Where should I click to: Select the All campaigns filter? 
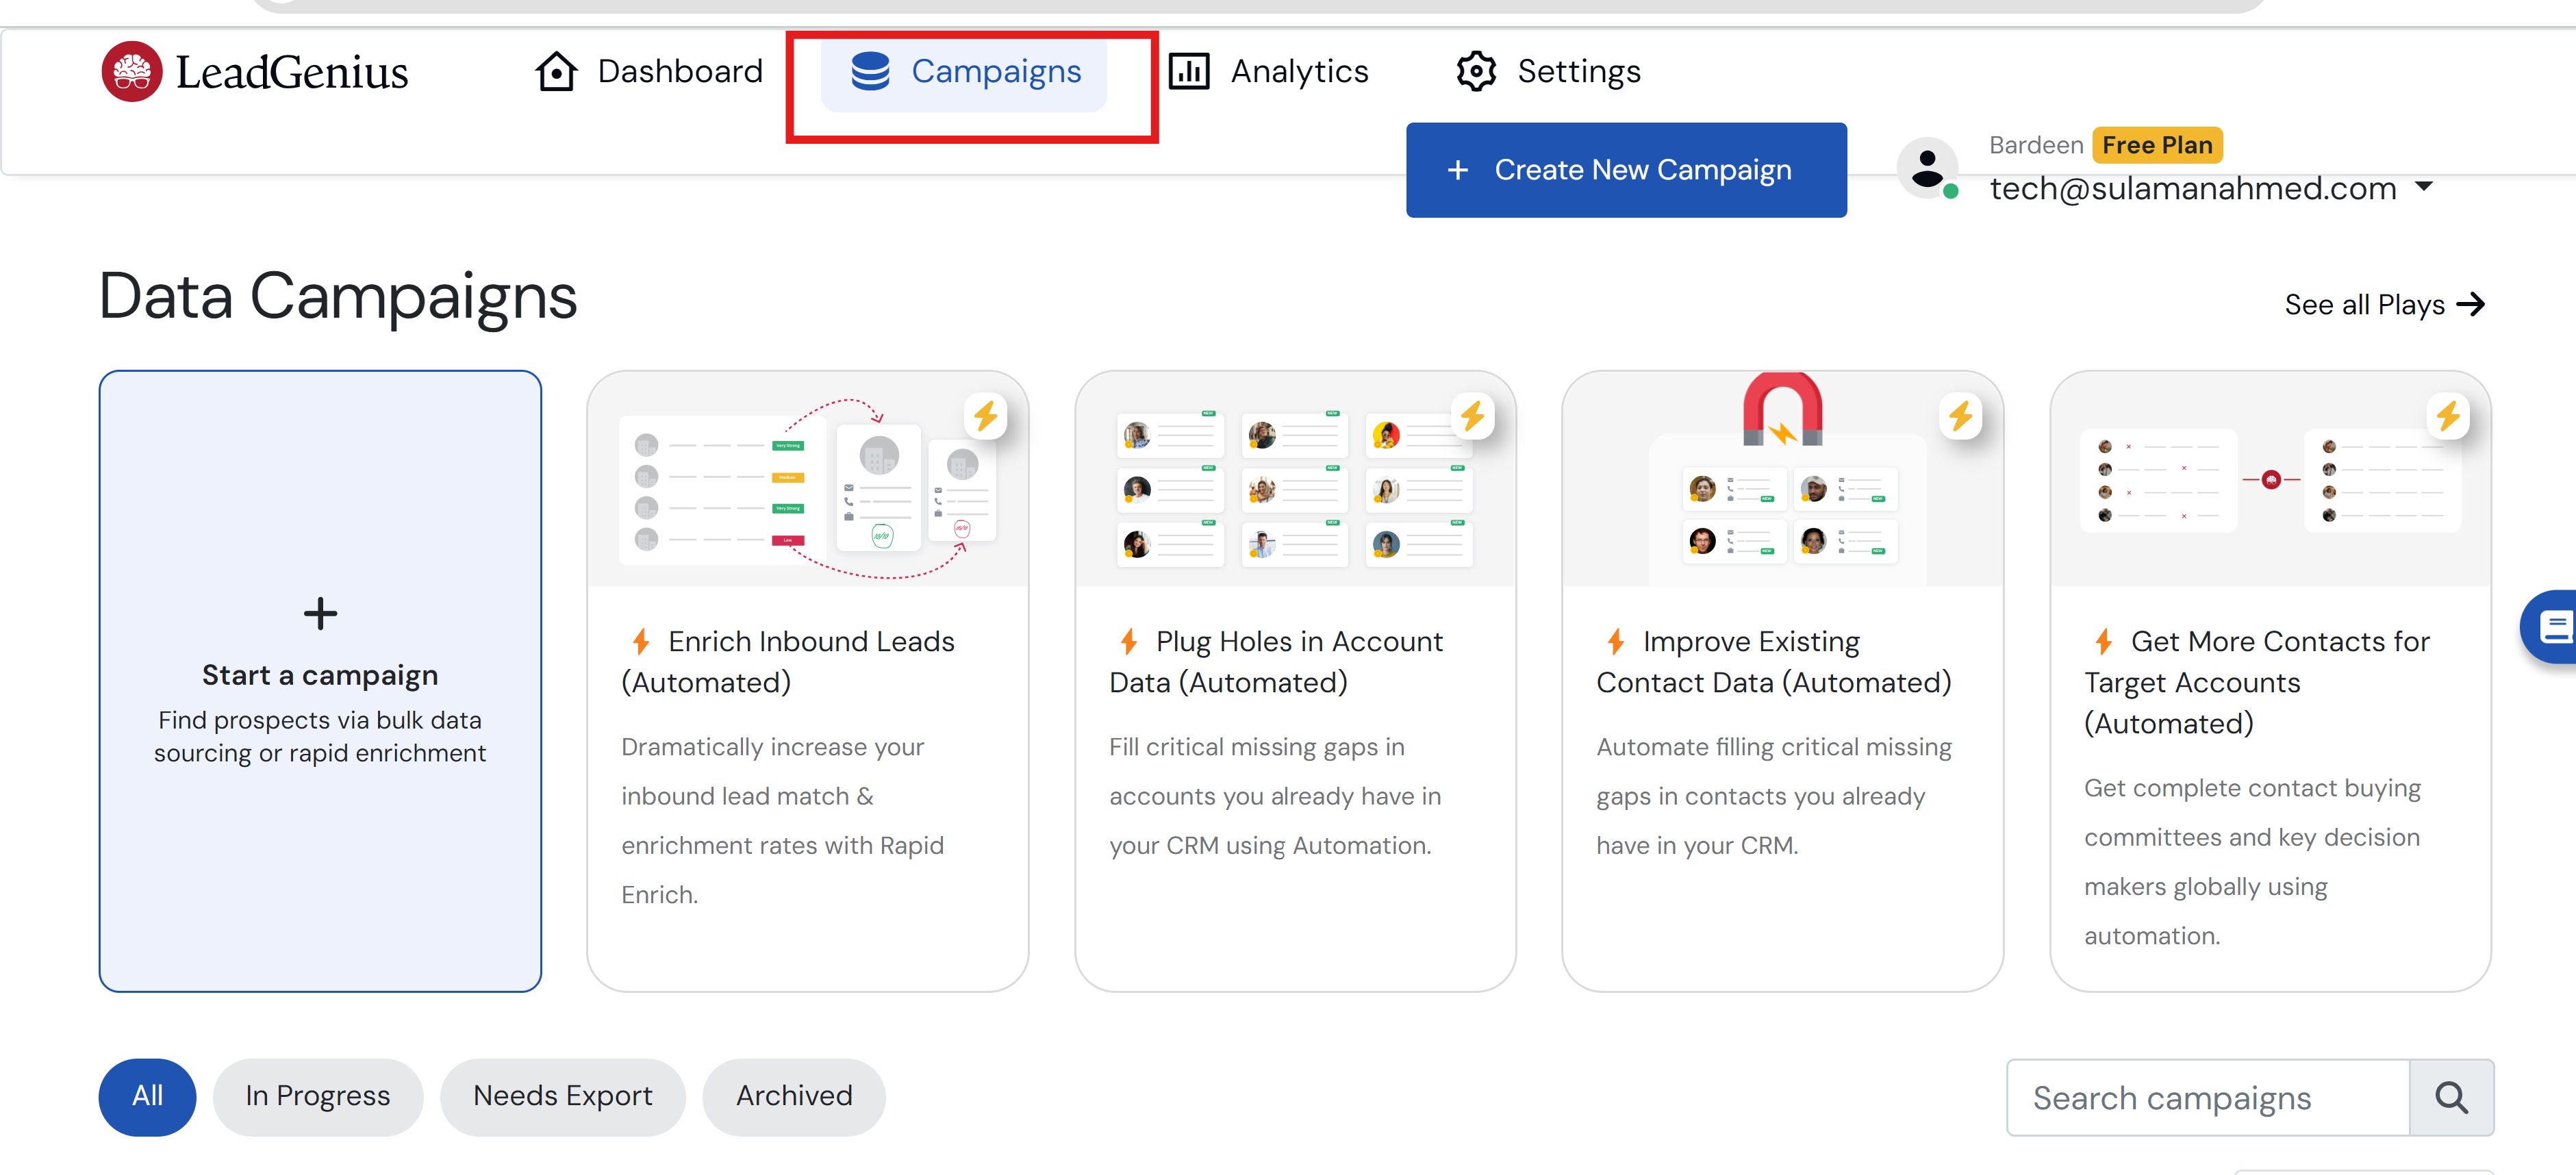point(147,1096)
